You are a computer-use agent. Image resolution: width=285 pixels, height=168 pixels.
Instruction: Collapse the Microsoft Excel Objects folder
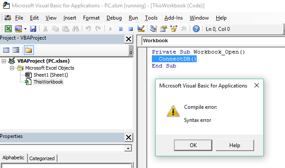click(x=12, y=68)
